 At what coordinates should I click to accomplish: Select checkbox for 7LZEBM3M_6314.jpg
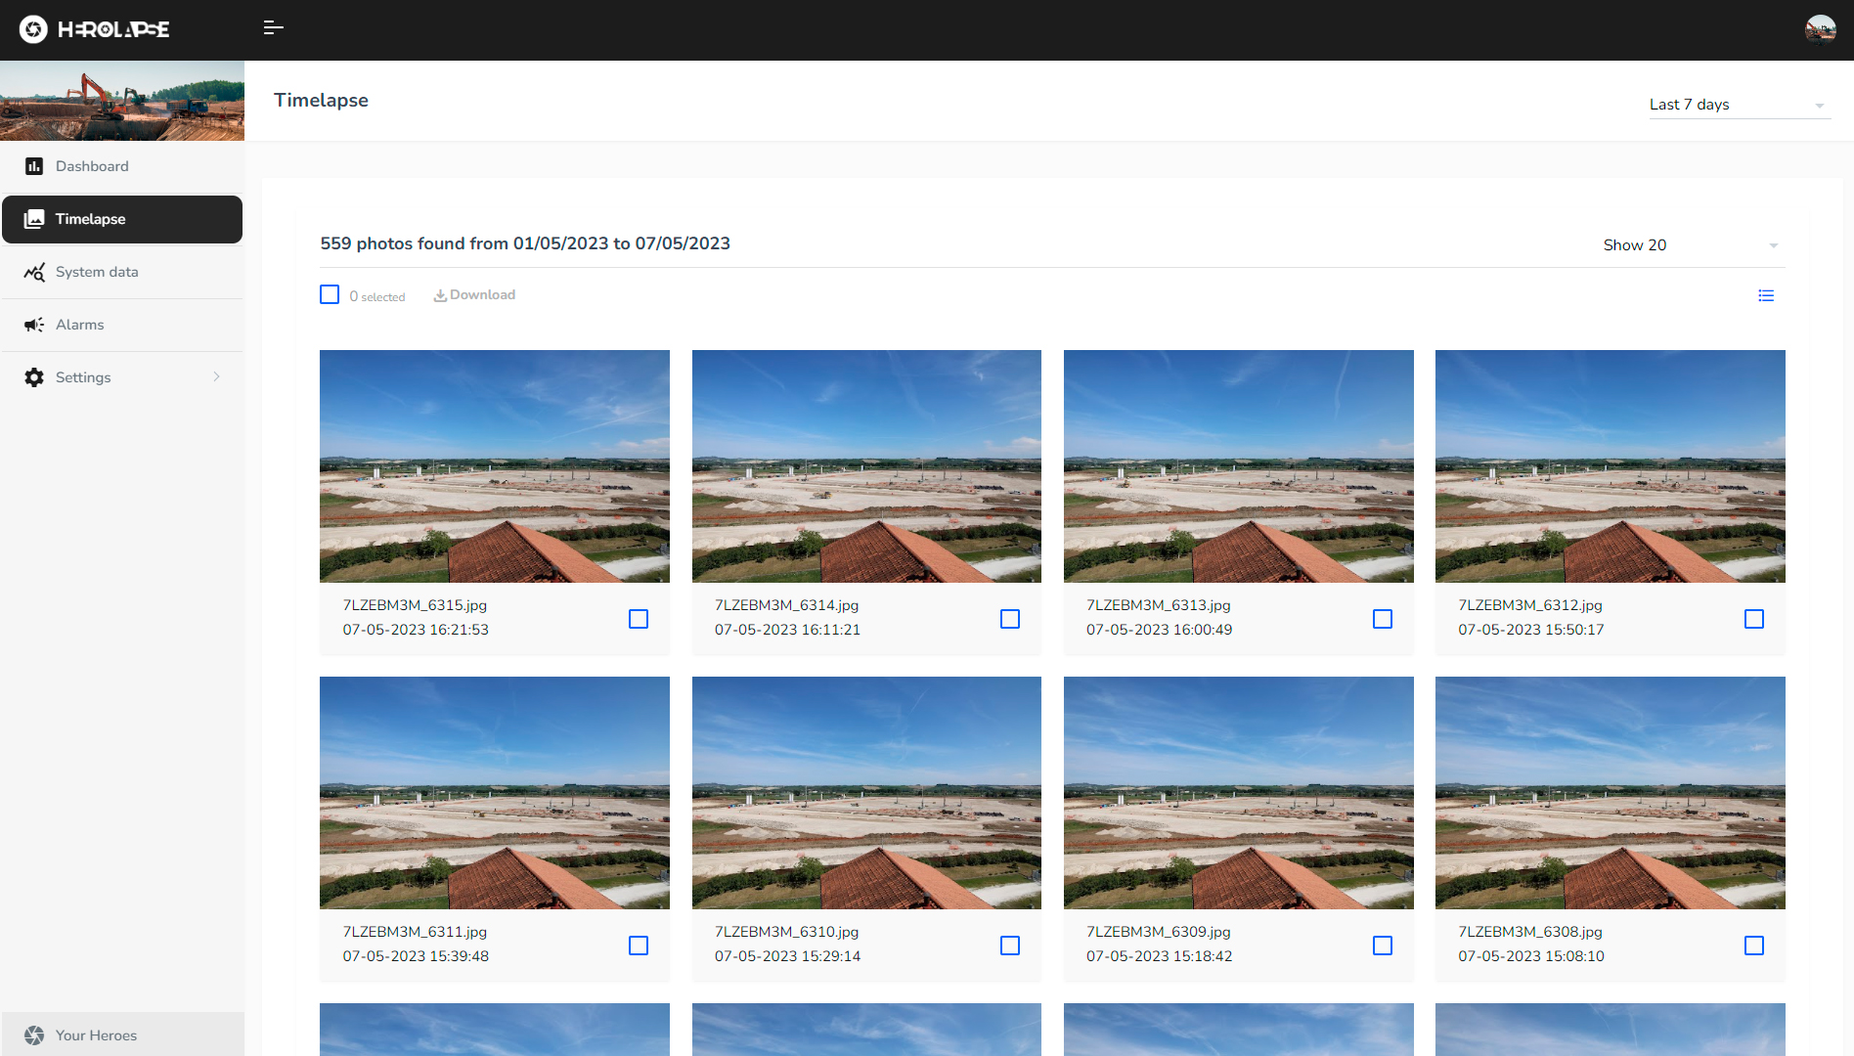1010,619
